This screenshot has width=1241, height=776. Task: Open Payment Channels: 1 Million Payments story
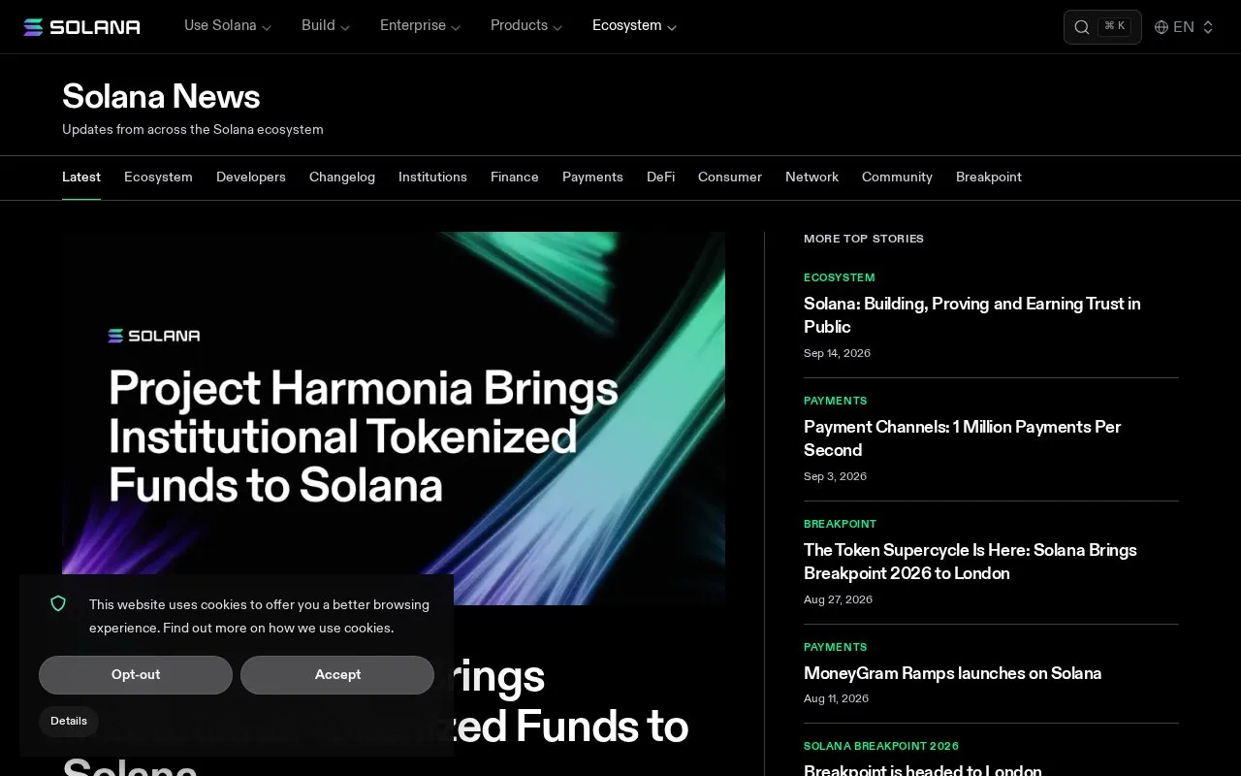click(962, 438)
